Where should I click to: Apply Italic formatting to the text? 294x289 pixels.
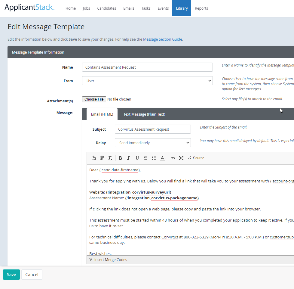point(128,158)
